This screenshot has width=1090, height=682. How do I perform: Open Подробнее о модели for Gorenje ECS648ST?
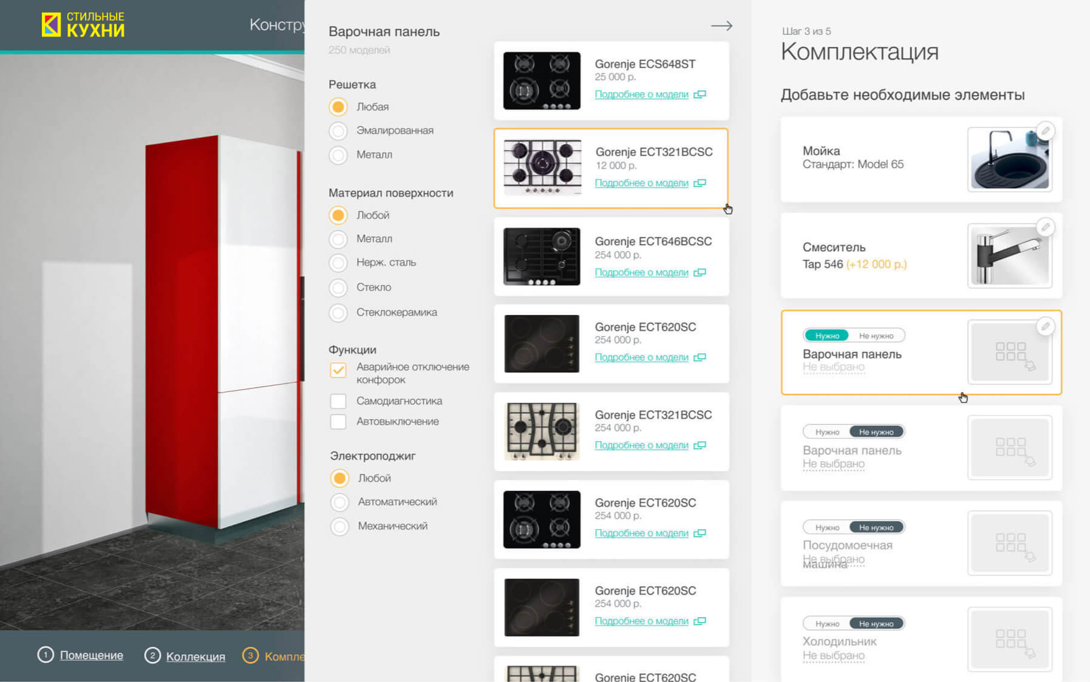pos(641,94)
